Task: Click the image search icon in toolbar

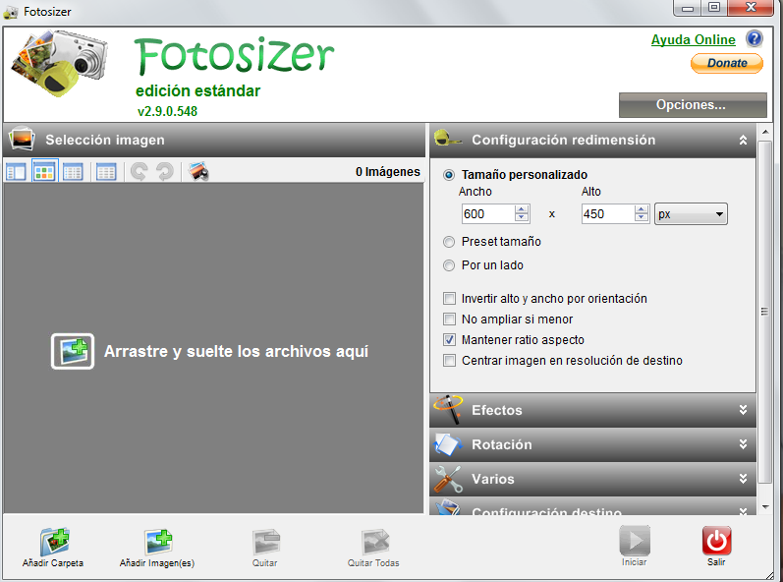Action: (198, 172)
